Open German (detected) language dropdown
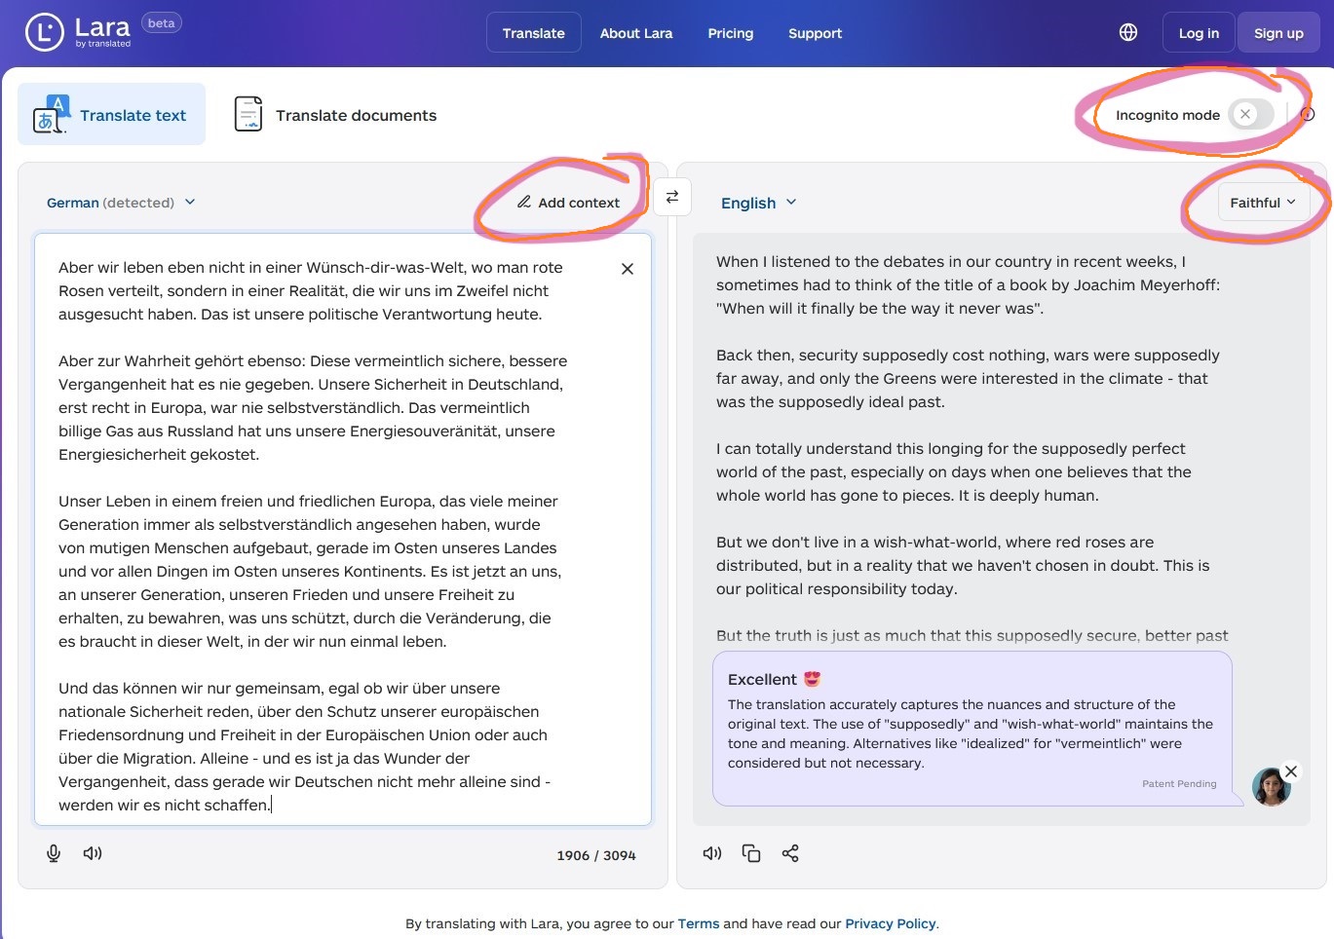The image size is (1334, 939). [121, 203]
